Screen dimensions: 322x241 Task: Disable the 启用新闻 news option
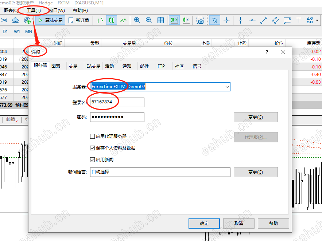93,159
